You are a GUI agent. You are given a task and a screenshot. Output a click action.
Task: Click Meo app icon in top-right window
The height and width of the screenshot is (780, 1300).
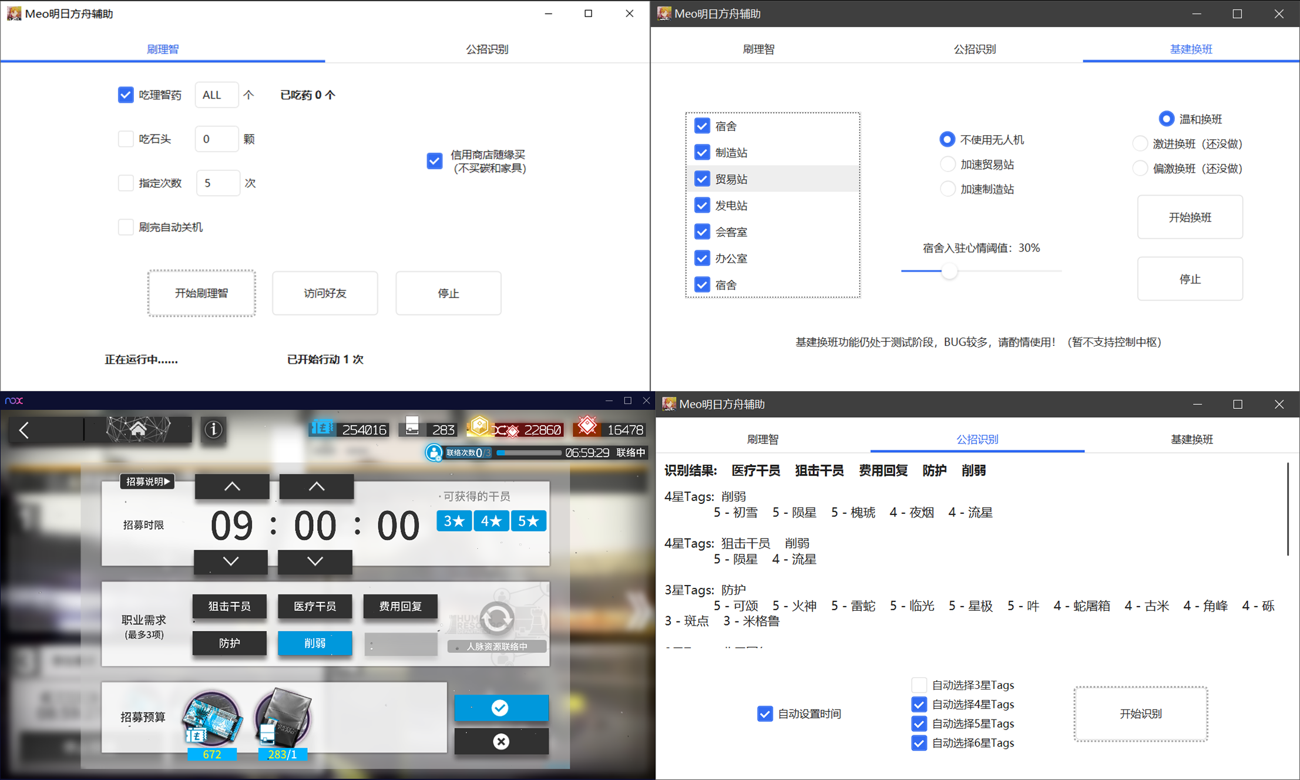coord(664,13)
